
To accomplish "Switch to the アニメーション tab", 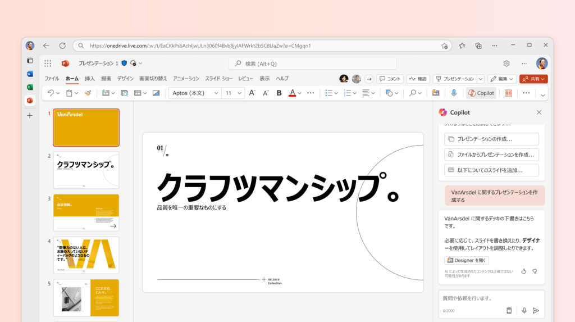I will pyautogui.click(x=186, y=79).
